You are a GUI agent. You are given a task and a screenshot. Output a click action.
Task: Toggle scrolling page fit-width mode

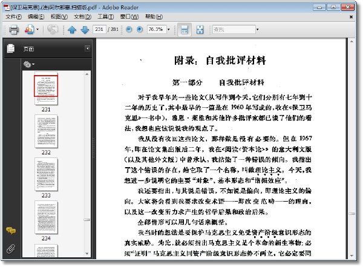[x=185, y=30]
